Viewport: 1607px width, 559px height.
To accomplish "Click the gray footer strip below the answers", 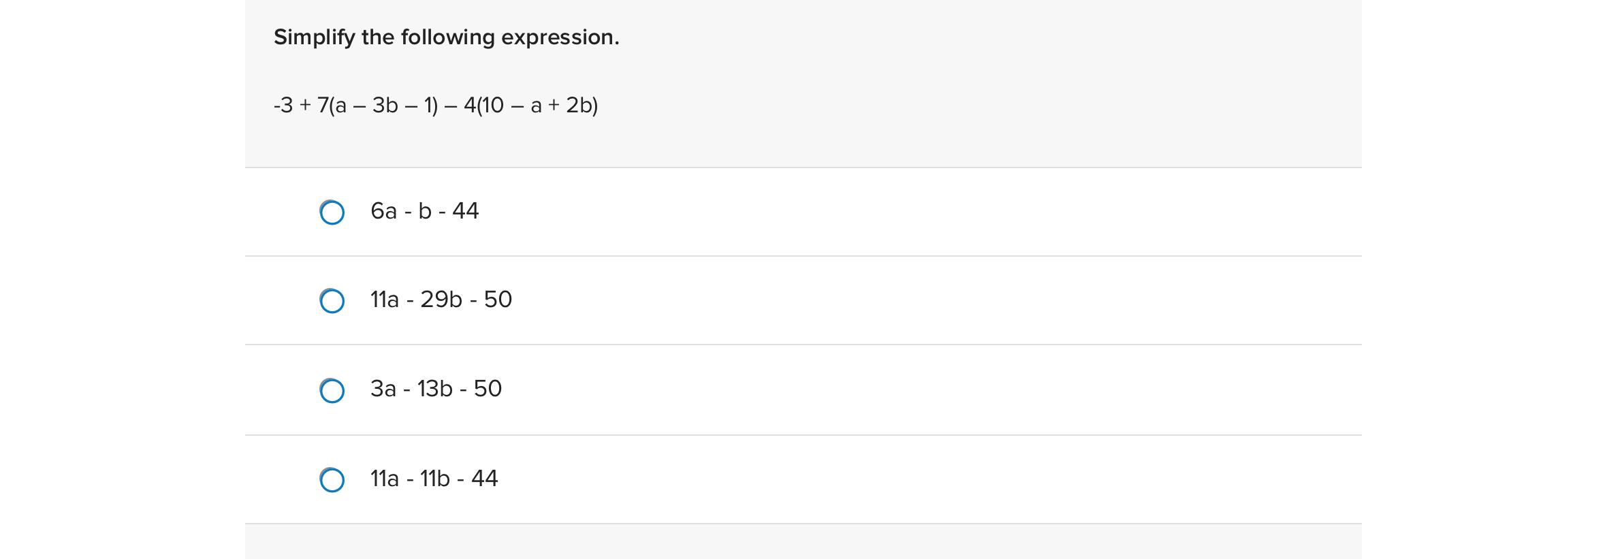I will point(803,542).
